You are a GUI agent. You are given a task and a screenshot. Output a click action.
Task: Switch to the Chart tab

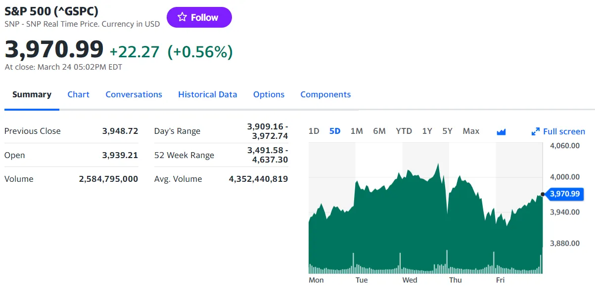click(79, 94)
